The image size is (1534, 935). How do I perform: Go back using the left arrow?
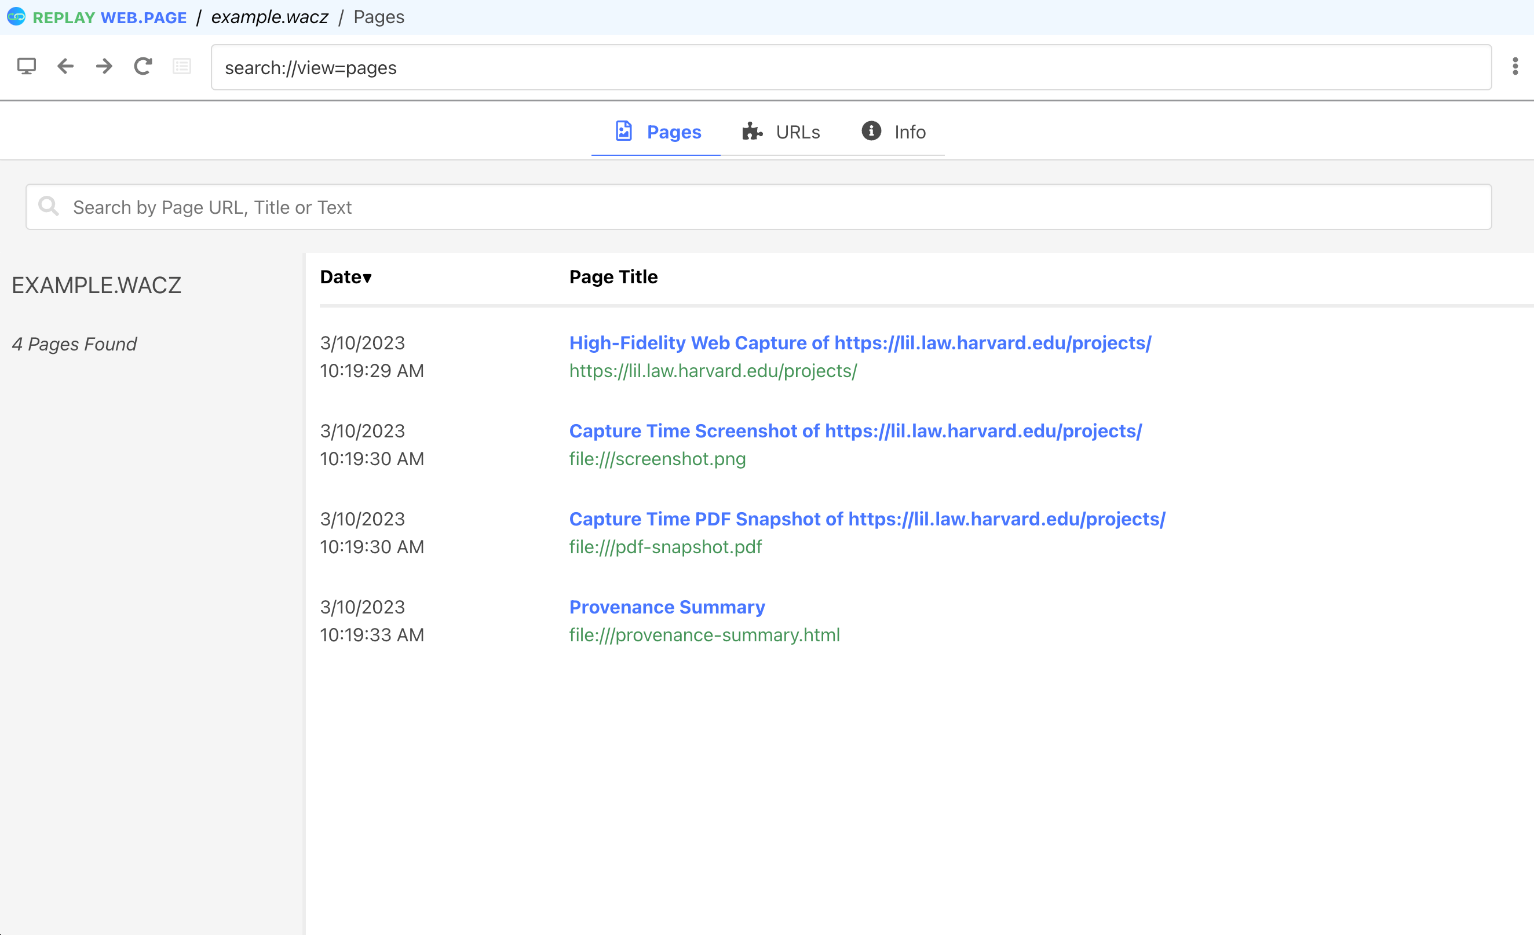pos(65,67)
